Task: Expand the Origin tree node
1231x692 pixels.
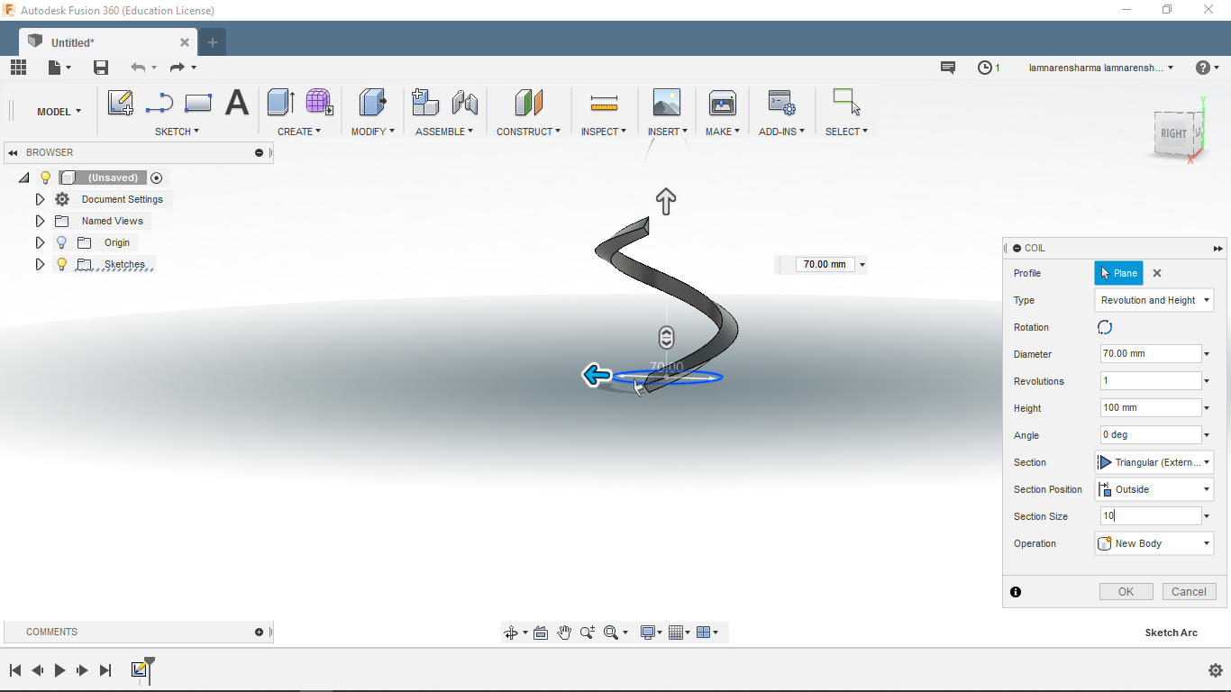Action: 40,242
